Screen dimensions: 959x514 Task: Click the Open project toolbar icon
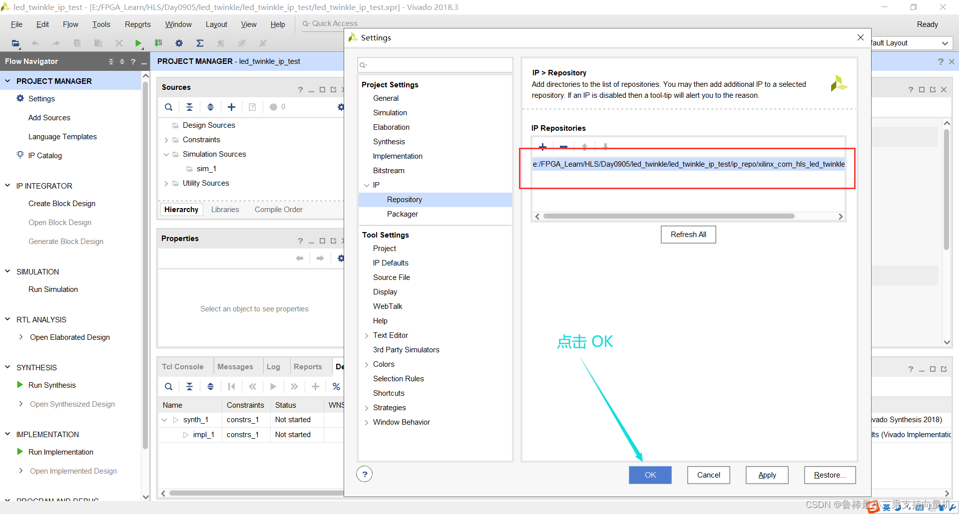(16, 43)
